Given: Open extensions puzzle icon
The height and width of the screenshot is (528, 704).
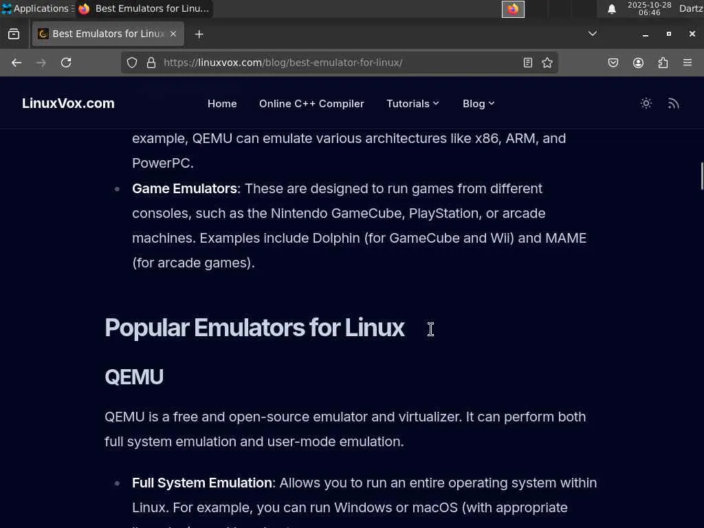Looking at the screenshot, I should click(x=663, y=63).
